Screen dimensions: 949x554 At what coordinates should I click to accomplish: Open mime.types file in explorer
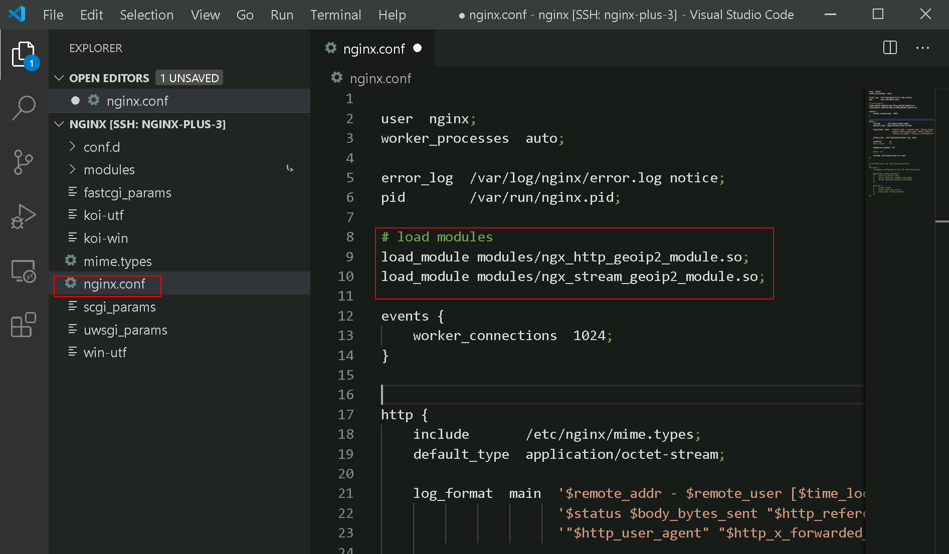click(179, 261)
